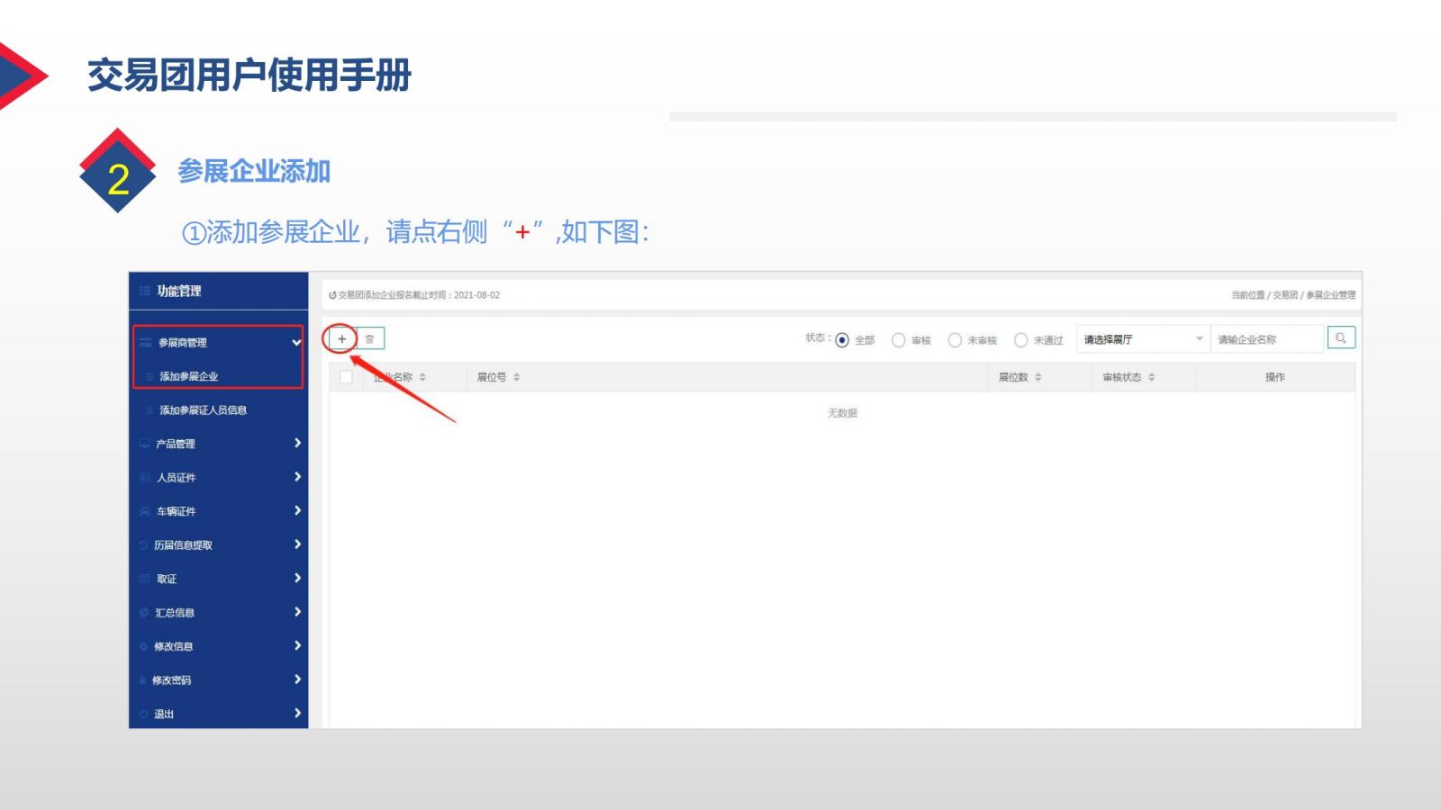Click the 产品管理 monitor icon
Image resolution: width=1441 pixels, height=810 pixels.
click(x=145, y=444)
